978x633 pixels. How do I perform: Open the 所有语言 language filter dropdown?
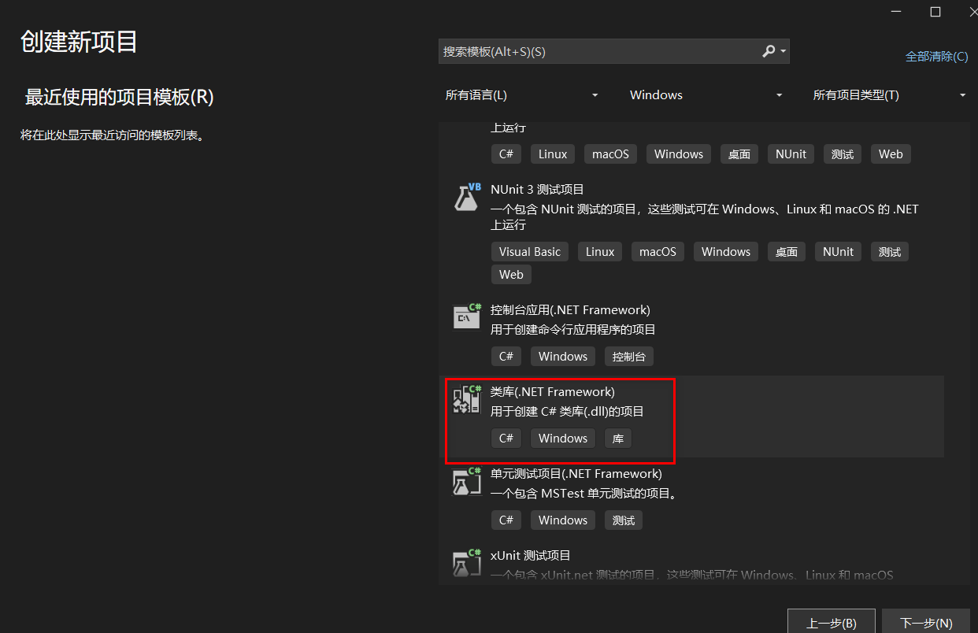click(x=521, y=95)
